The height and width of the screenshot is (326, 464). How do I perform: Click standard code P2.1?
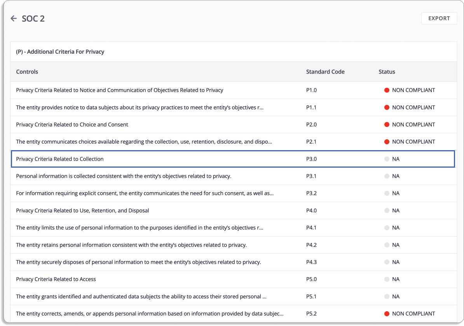[311, 142]
